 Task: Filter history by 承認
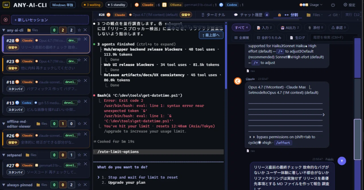tap(339, 28)
